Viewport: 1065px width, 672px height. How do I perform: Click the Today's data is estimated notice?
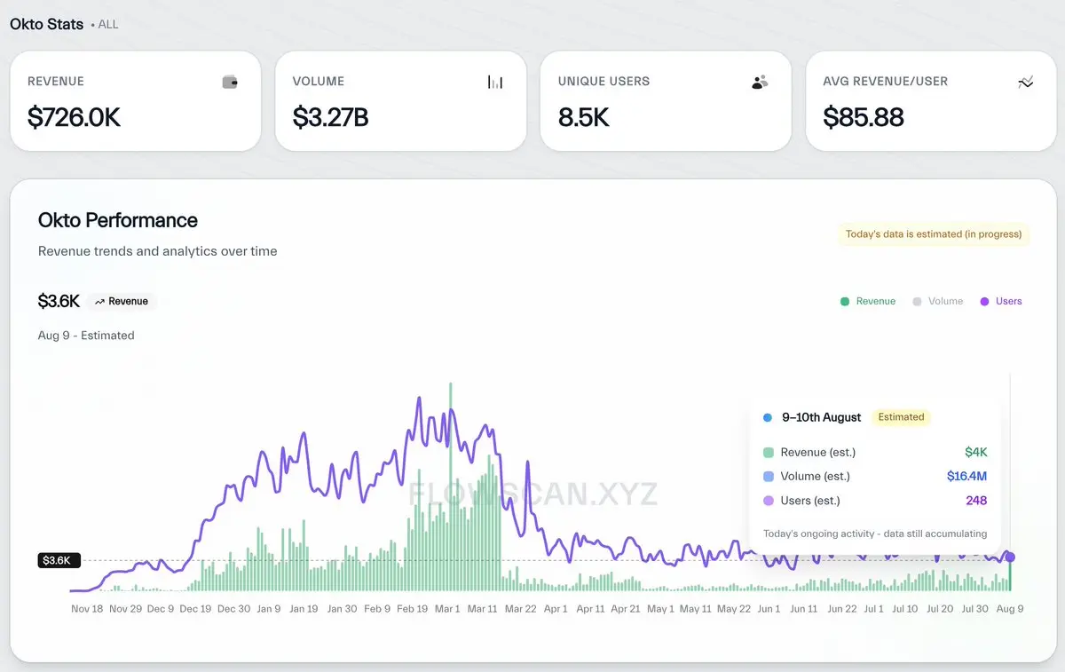[x=934, y=234]
